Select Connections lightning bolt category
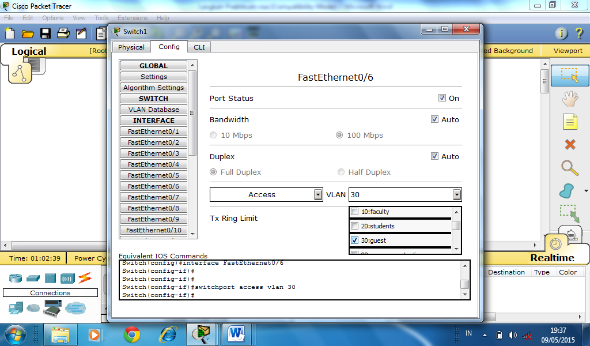This screenshot has height=346, width=590. (x=85, y=278)
